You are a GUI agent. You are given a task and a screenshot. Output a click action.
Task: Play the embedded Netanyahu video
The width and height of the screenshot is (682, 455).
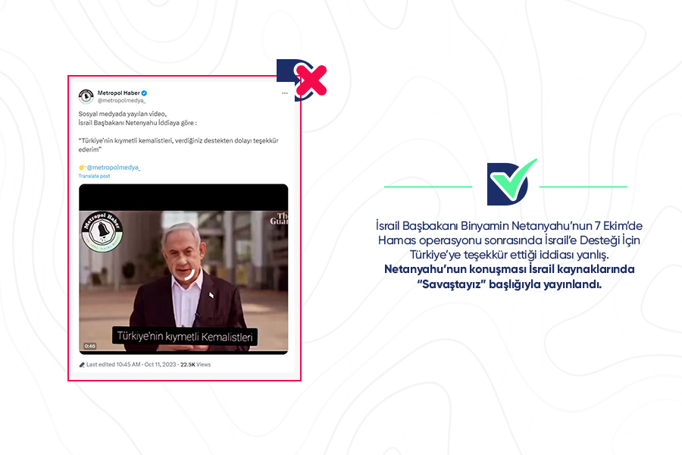pos(183,269)
